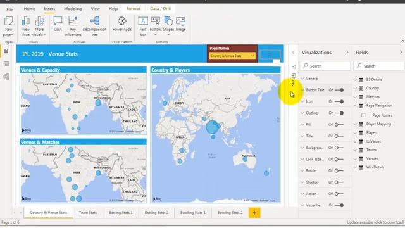Click the Matches table icon
Viewport: 405px width, 228px height.
click(361, 97)
